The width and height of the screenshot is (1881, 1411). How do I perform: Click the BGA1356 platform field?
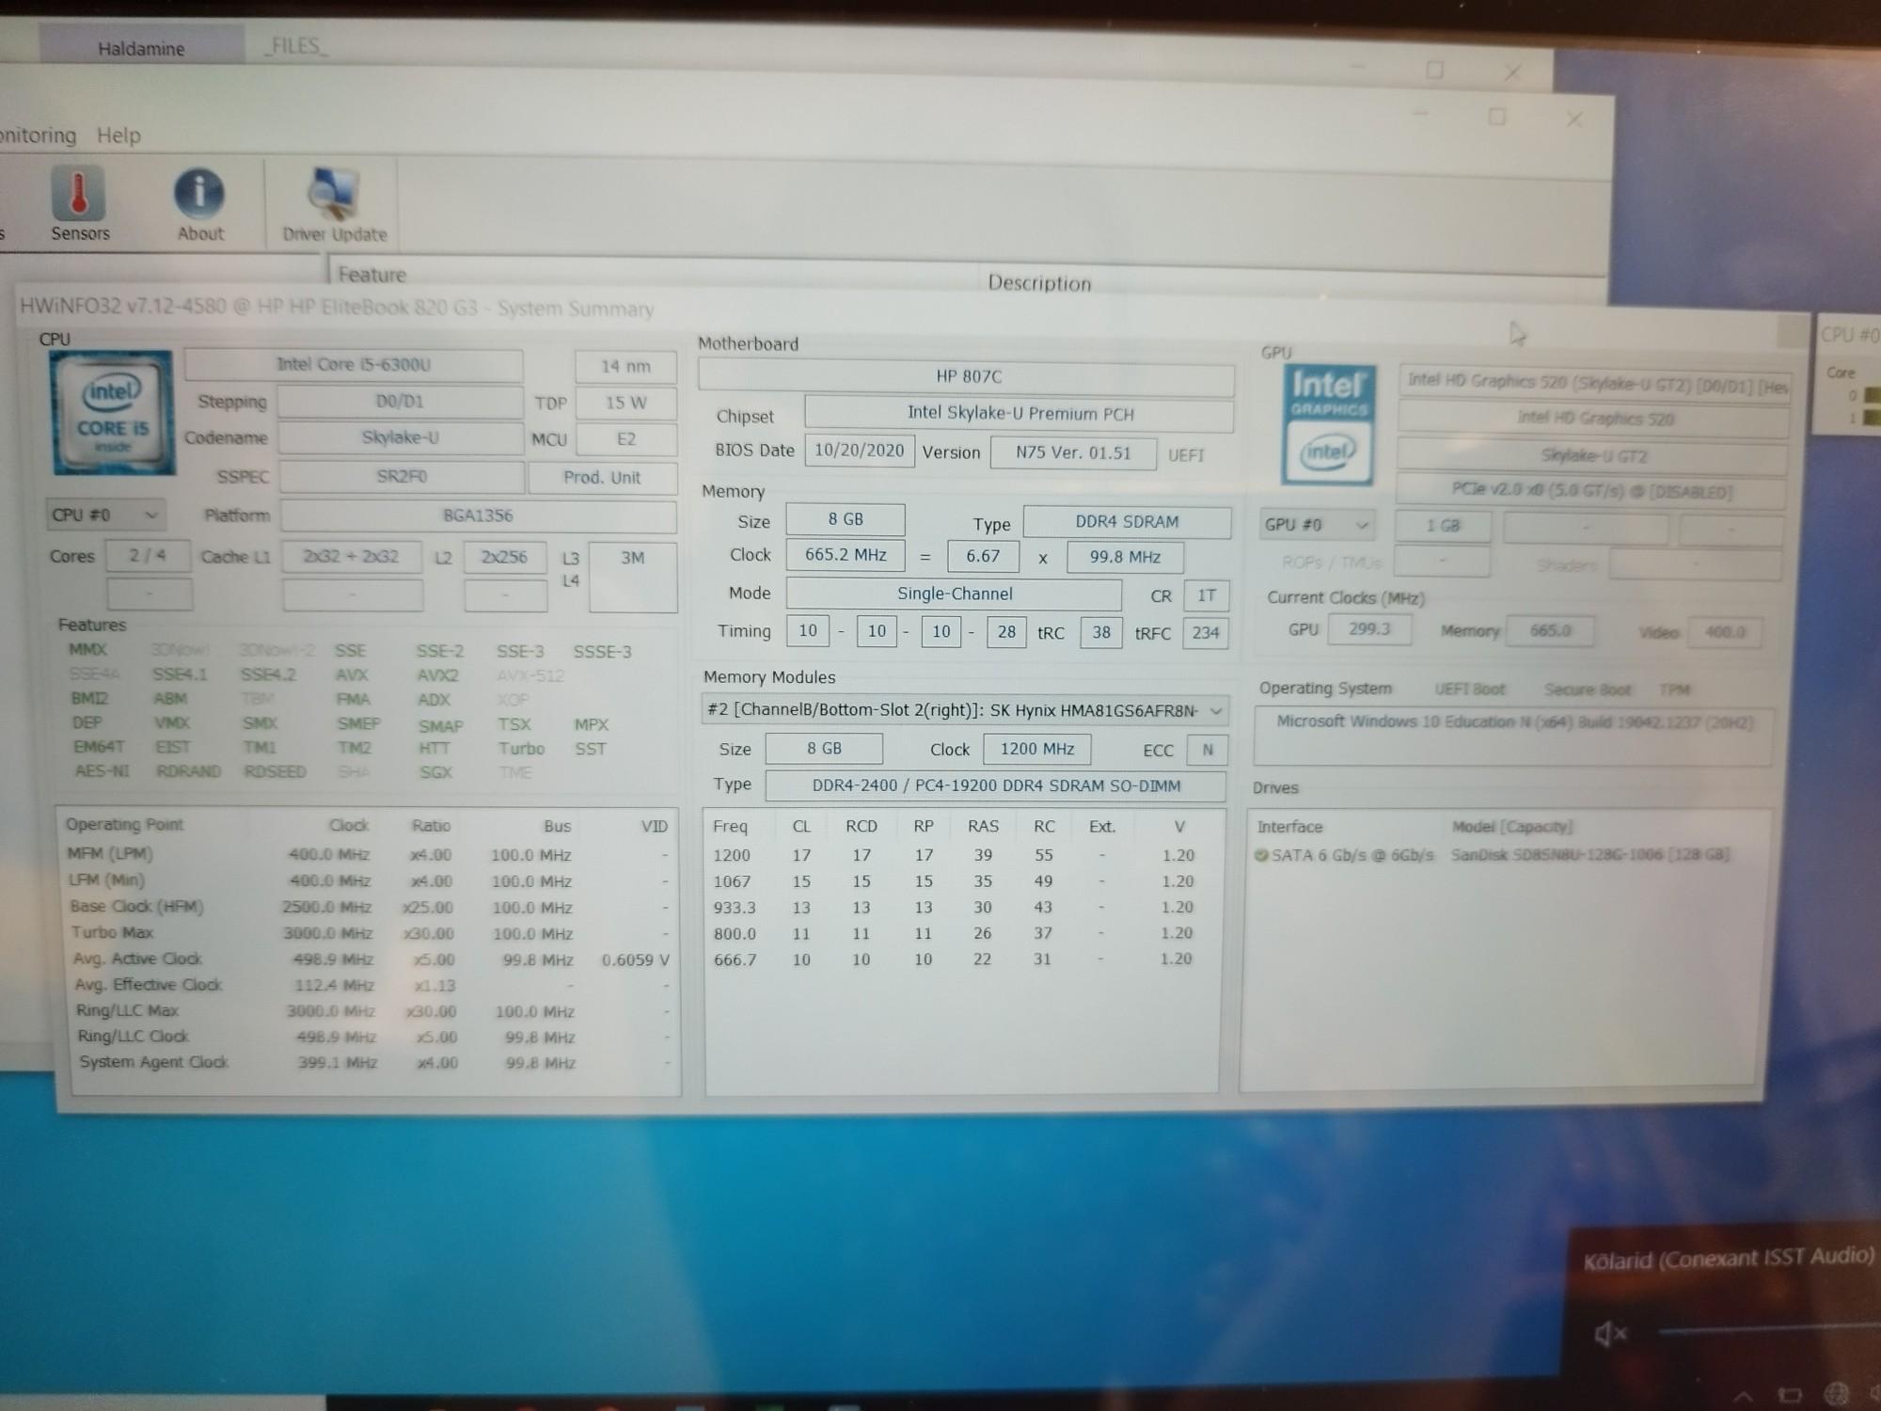pyautogui.click(x=478, y=515)
